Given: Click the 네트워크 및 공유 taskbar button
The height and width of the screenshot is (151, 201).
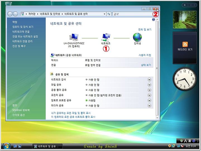Looking at the screenshot, I should [x=47, y=146].
